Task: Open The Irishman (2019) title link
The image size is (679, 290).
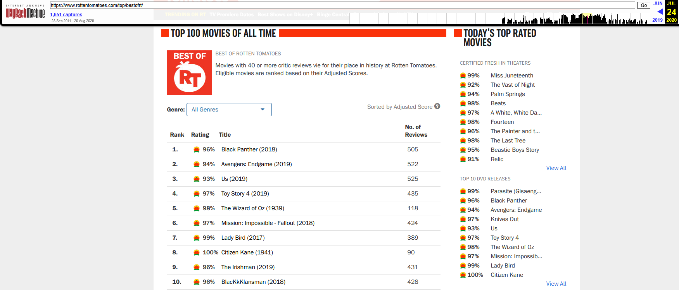Action: pos(248,267)
